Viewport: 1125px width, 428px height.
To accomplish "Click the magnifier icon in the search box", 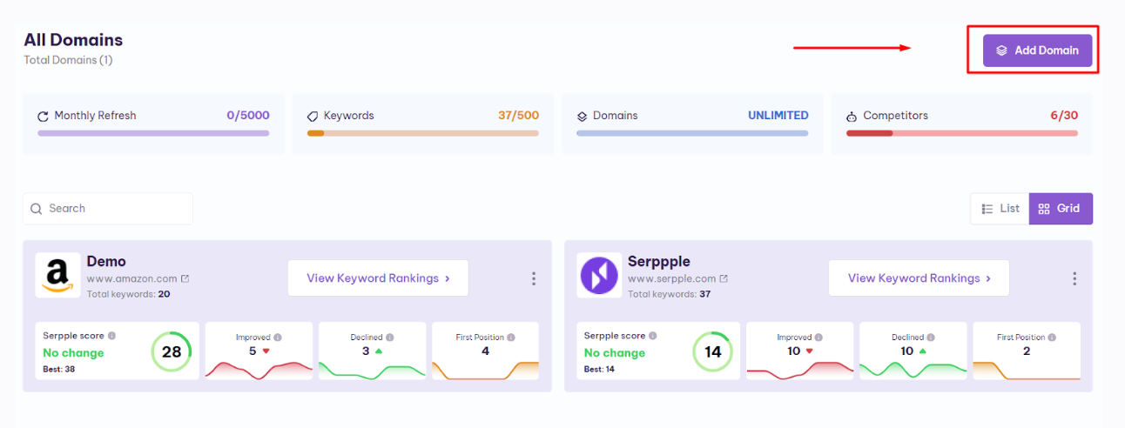I will click(37, 209).
